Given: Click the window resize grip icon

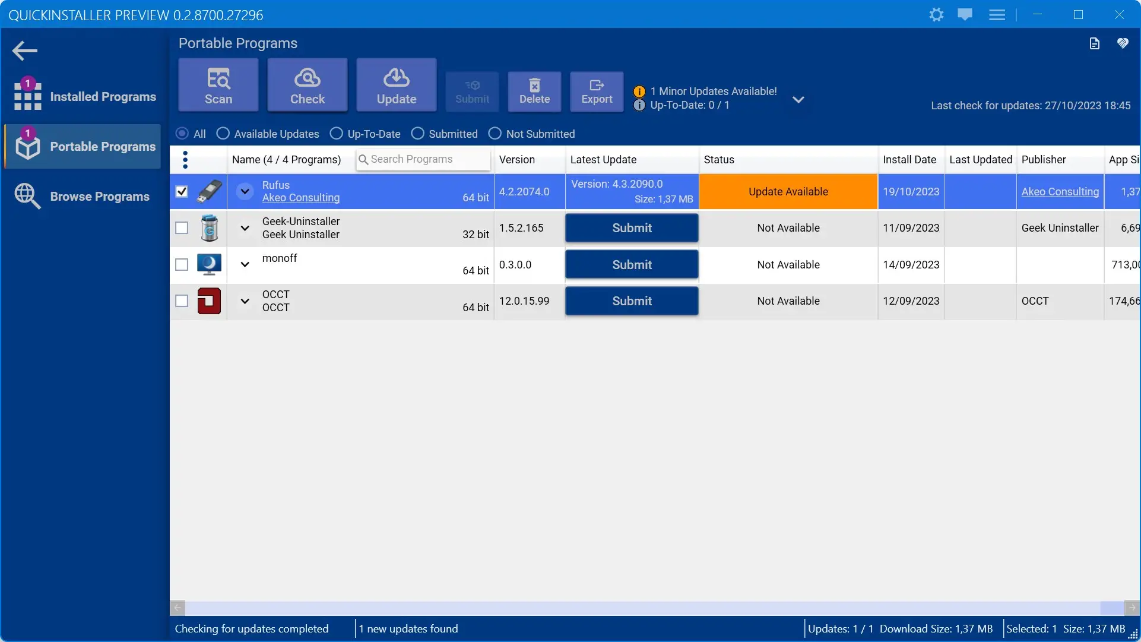Looking at the screenshot, I should (x=1133, y=634).
